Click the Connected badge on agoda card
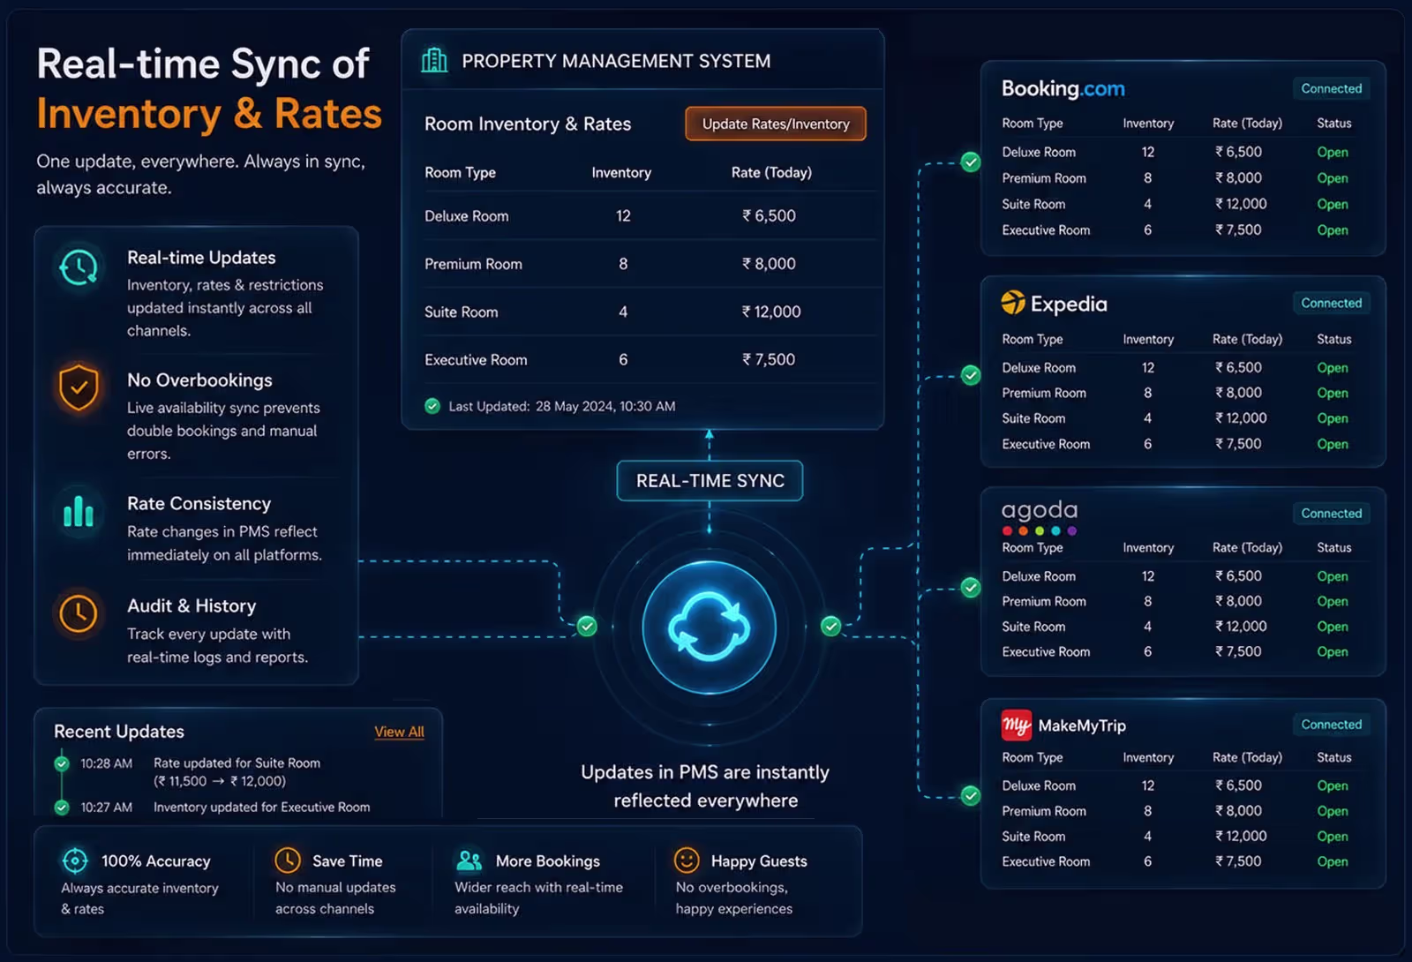The height and width of the screenshot is (962, 1412). (x=1331, y=513)
